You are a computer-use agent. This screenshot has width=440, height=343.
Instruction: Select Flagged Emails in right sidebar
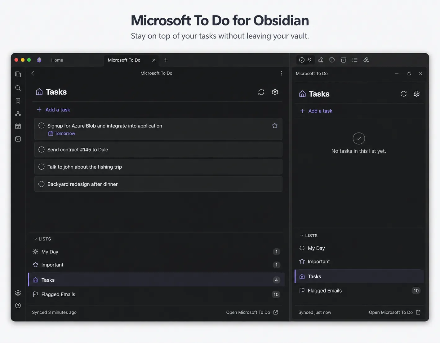pos(359,291)
